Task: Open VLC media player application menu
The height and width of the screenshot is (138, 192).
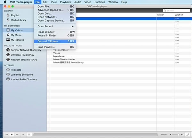Action: pyautogui.click(x=21, y=2)
